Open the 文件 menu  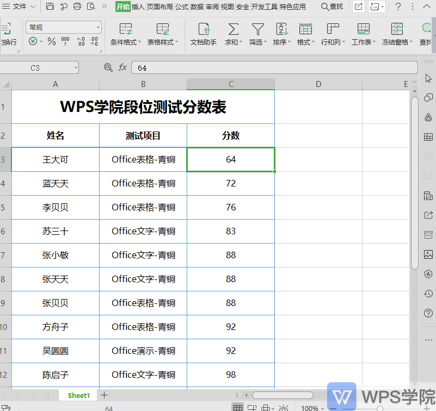pos(19,7)
